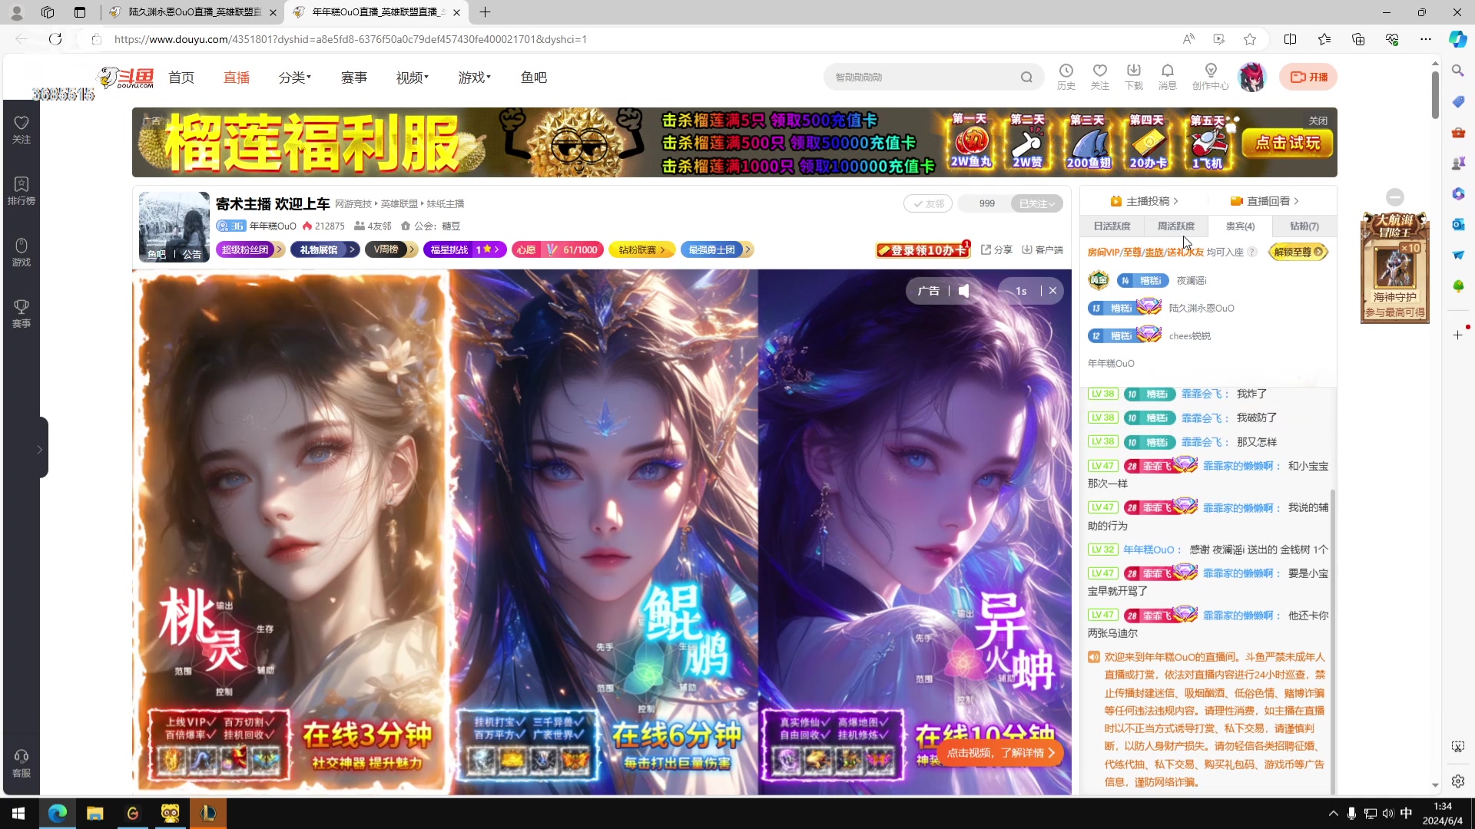Click the chat panel scrollbar
The image size is (1475, 829).
click(x=1333, y=641)
